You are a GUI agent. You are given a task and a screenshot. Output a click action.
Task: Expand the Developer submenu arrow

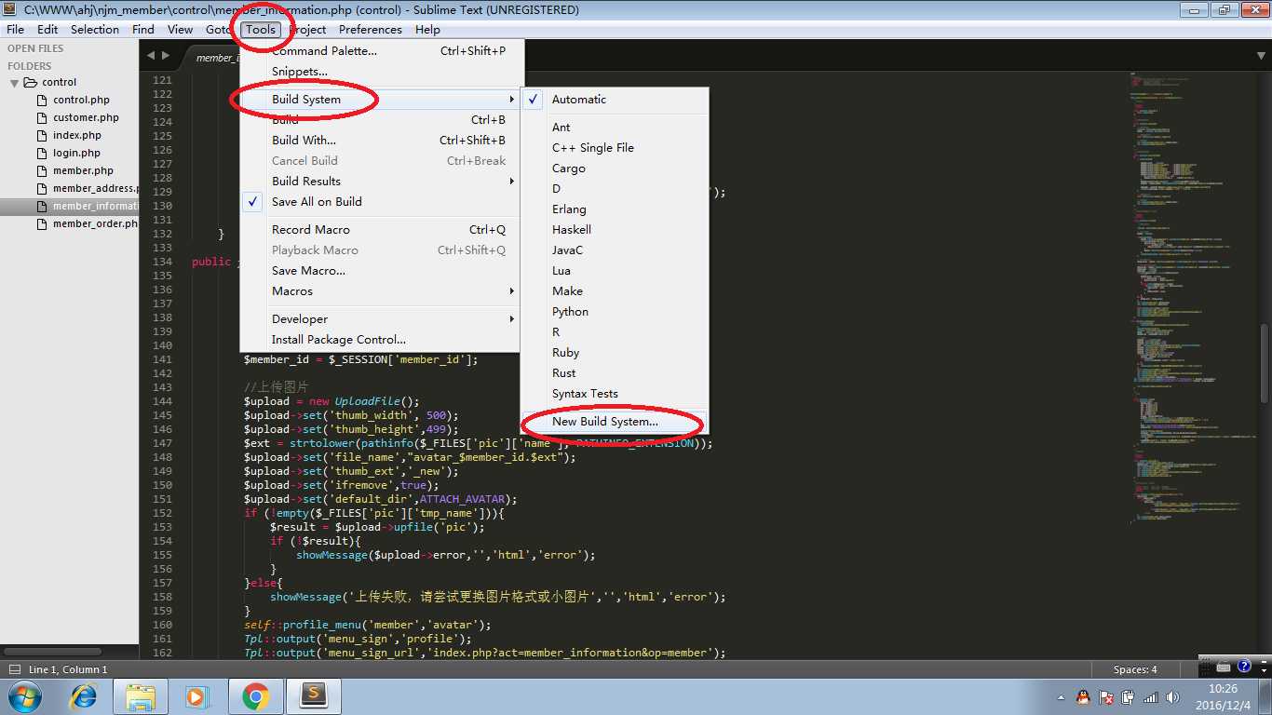click(511, 318)
